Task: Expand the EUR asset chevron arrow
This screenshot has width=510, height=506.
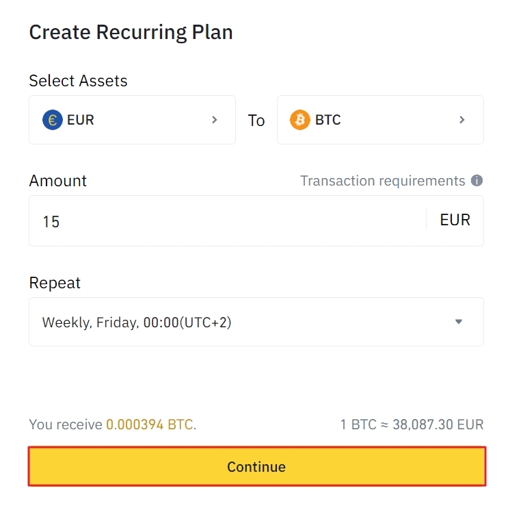Action: (x=215, y=120)
